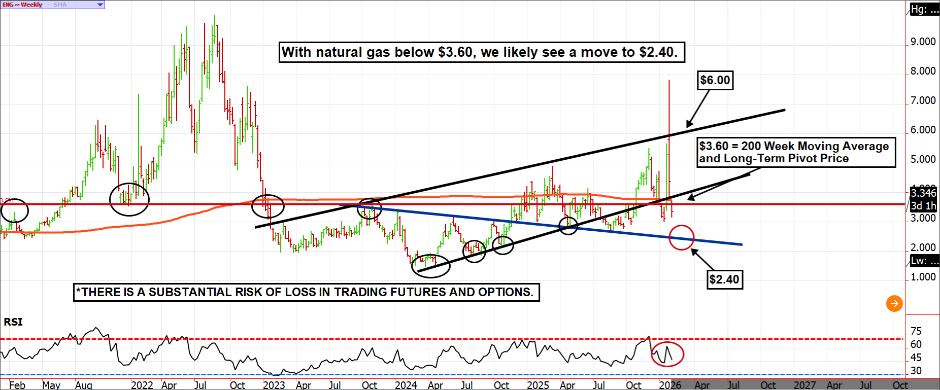Image resolution: width=940 pixels, height=390 pixels.
Task: Click the RSI indicator label
Action: point(13,322)
